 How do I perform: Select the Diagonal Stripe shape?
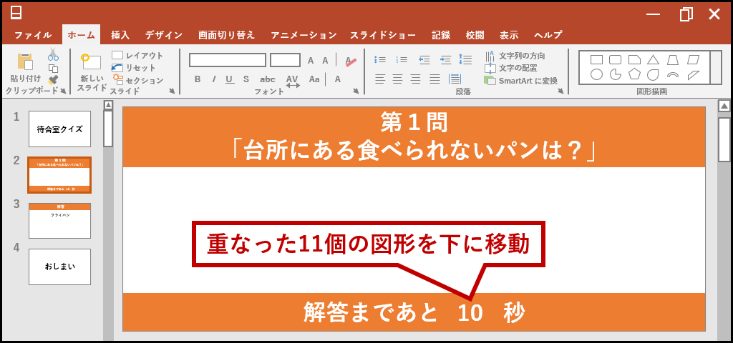pyautogui.click(x=695, y=74)
